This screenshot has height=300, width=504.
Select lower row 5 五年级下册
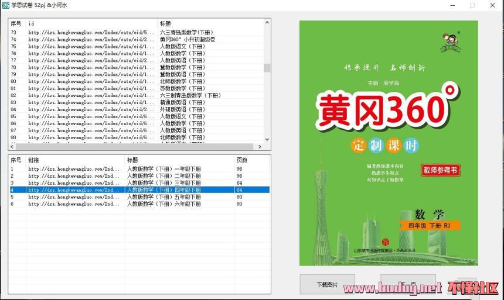pos(139,197)
